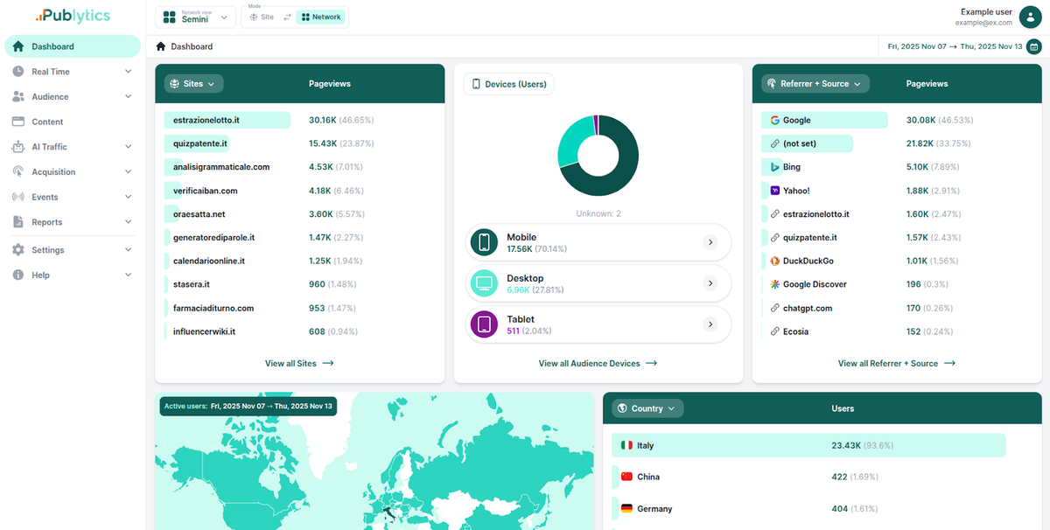Select the Audience icon in the sidebar
This screenshot has height=530, width=1050.
18,96
